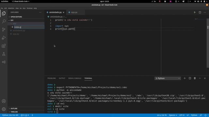Viewport: 209px width, 117px height.
Task: Open the Help menu
Action: pyautogui.click(x=35, y=8)
